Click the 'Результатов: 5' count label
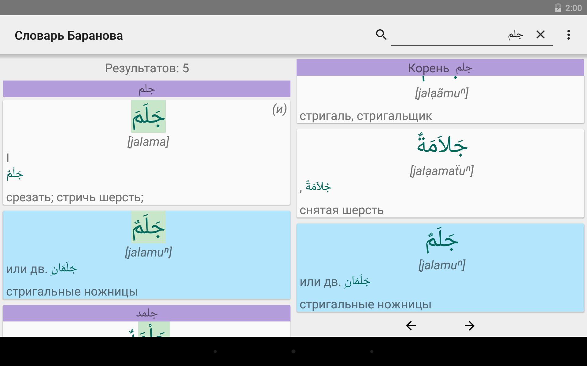587x366 pixels. click(x=147, y=68)
